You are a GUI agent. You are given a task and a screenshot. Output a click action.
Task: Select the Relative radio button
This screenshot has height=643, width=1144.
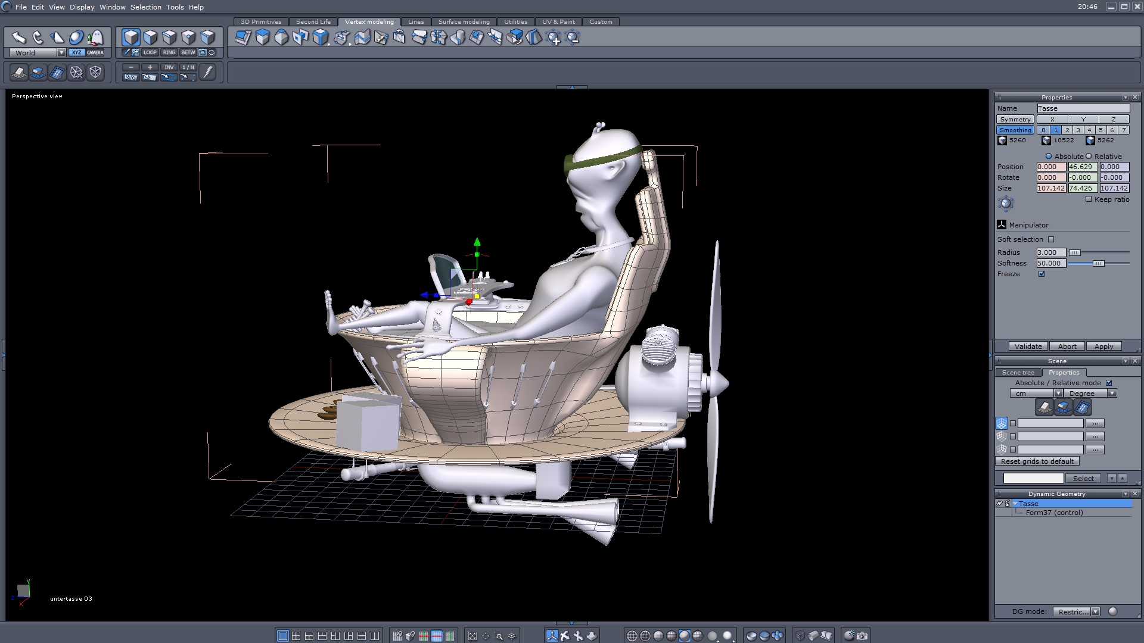1089,157
